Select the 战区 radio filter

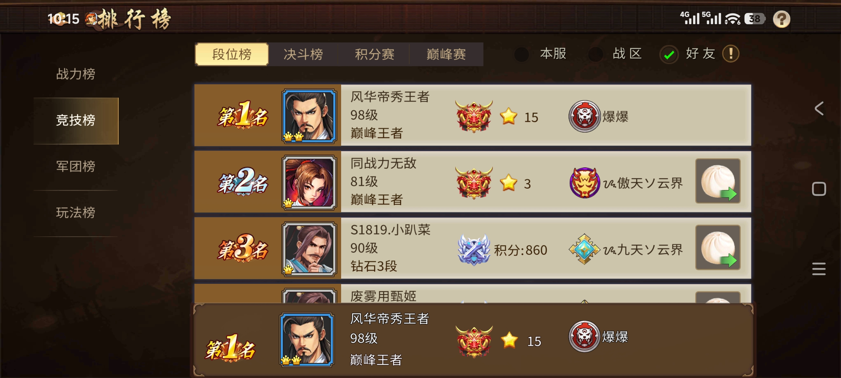point(595,54)
